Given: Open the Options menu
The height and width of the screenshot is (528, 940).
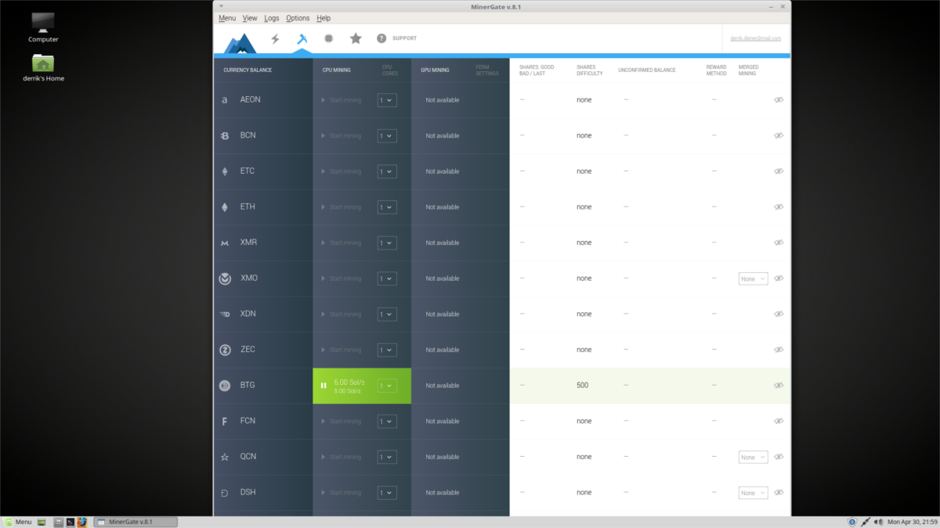Looking at the screenshot, I should pyautogui.click(x=298, y=18).
